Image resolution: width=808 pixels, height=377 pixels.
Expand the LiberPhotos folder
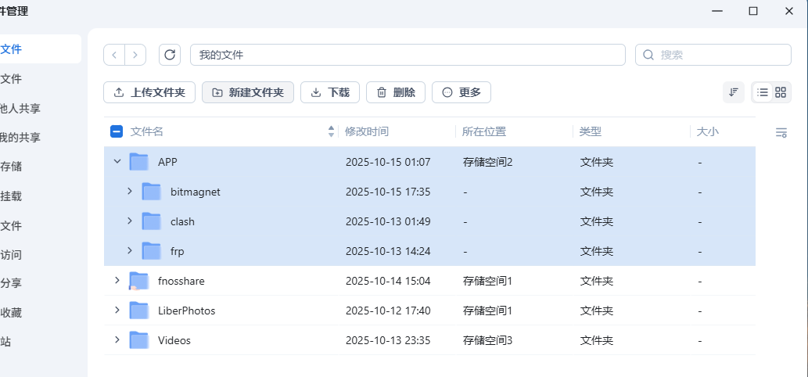tap(117, 311)
